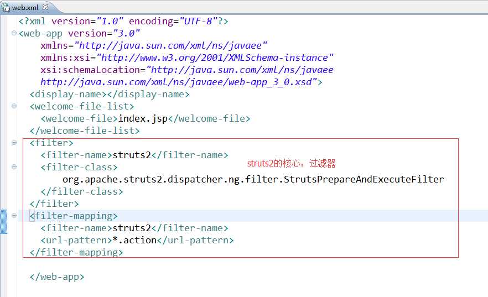Click the closing web-app tag
The image size is (488, 297).
coord(57,277)
